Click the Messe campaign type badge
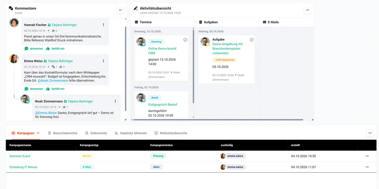The width and height of the screenshot is (379, 189). click(87, 156)
